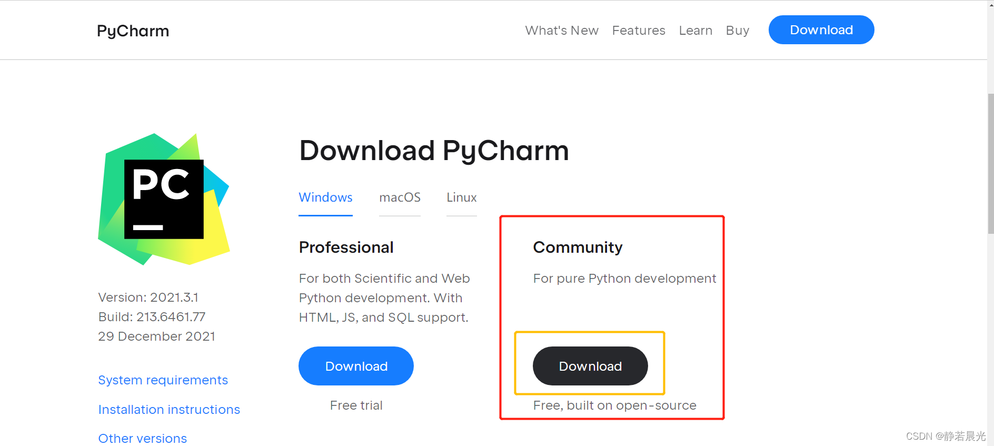994x446 pixels.
Task: Open the PyCharm home link in header
Action: (x=133, y=31)
